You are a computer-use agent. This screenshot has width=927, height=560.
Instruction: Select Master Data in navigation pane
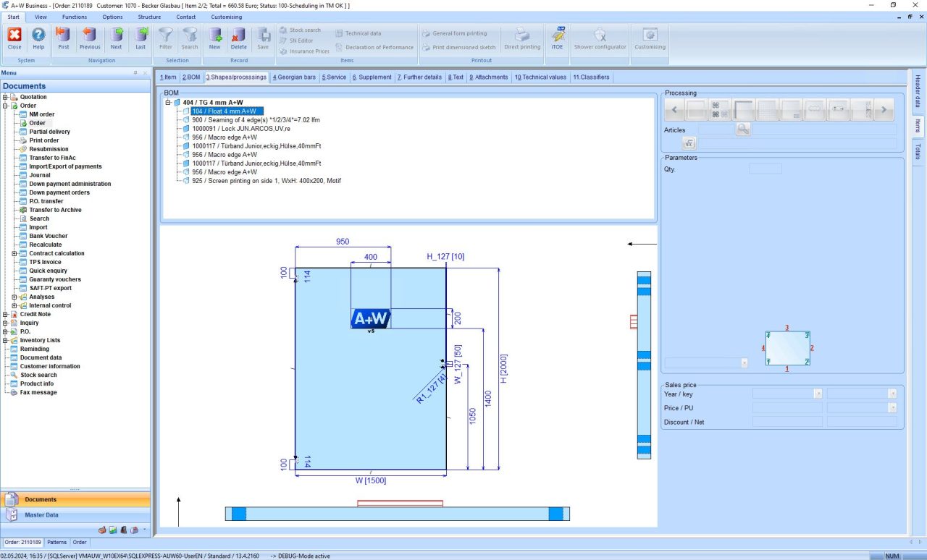(42, 515)
